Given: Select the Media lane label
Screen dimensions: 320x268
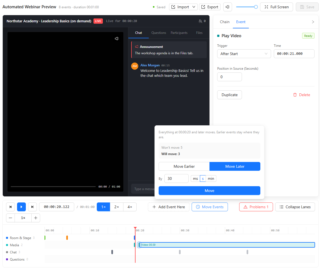Looking at the screenshot, I should coord(14,245).
